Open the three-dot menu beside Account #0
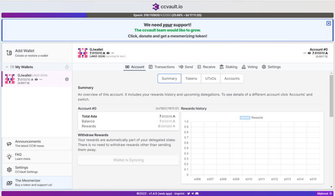 point(305,53)
